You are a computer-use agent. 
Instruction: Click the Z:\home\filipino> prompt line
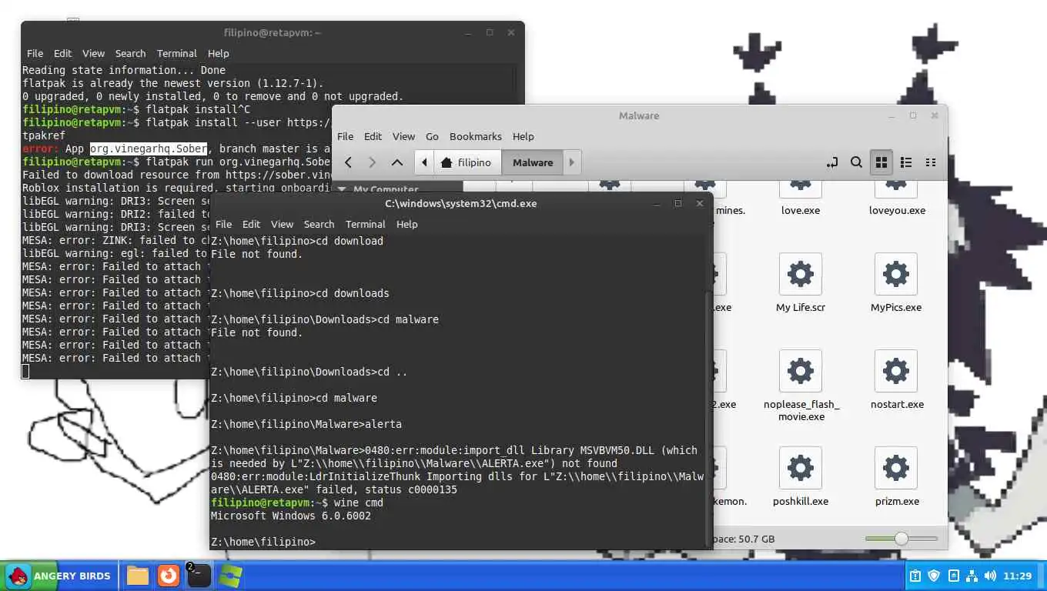pos(263,542)
